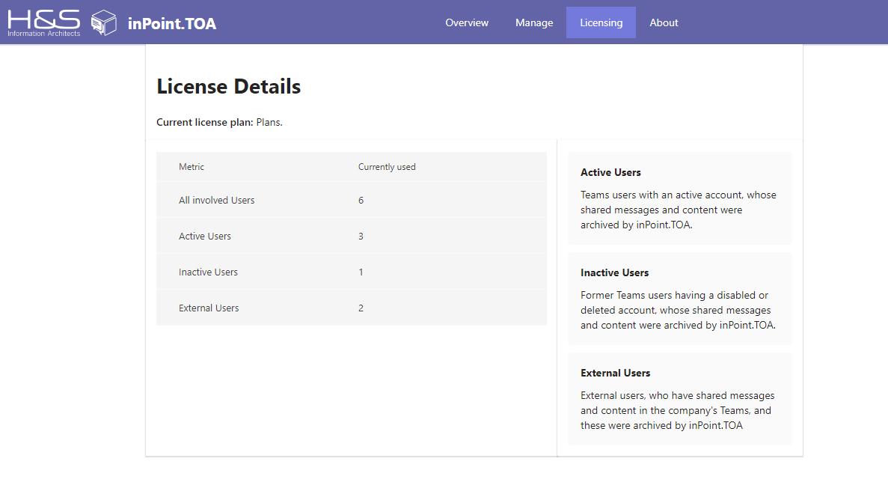Image resolution: width=888 pixels, height=503 pixels.
Task: Click the Currently used column header
Action: pos(387,166)
